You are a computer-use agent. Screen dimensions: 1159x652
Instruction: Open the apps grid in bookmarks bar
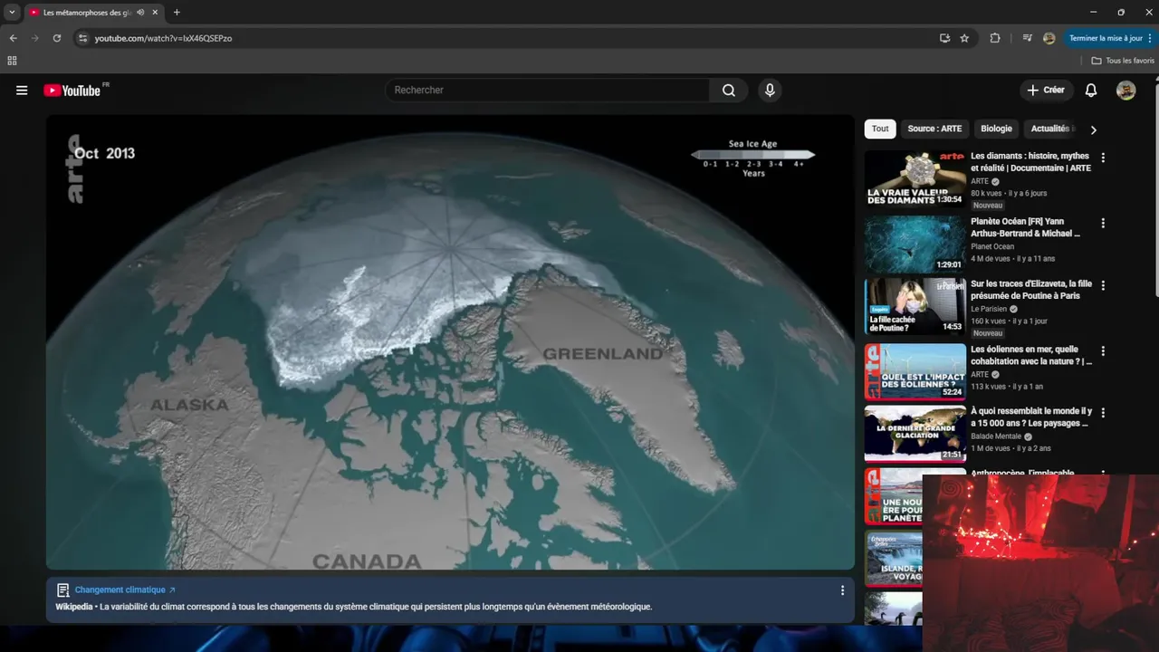point(12,61)
